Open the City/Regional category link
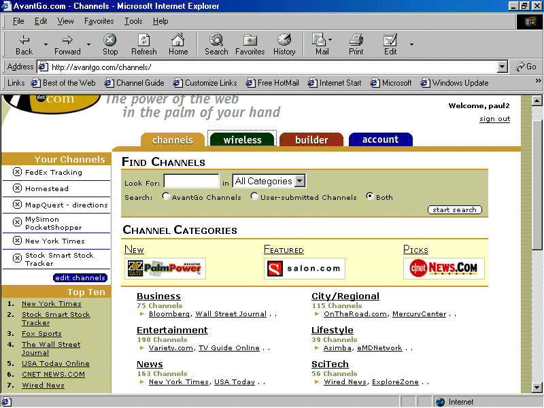The width and height of the screenshot is (544, 408). pyautogui.click(x=345, y=296)
